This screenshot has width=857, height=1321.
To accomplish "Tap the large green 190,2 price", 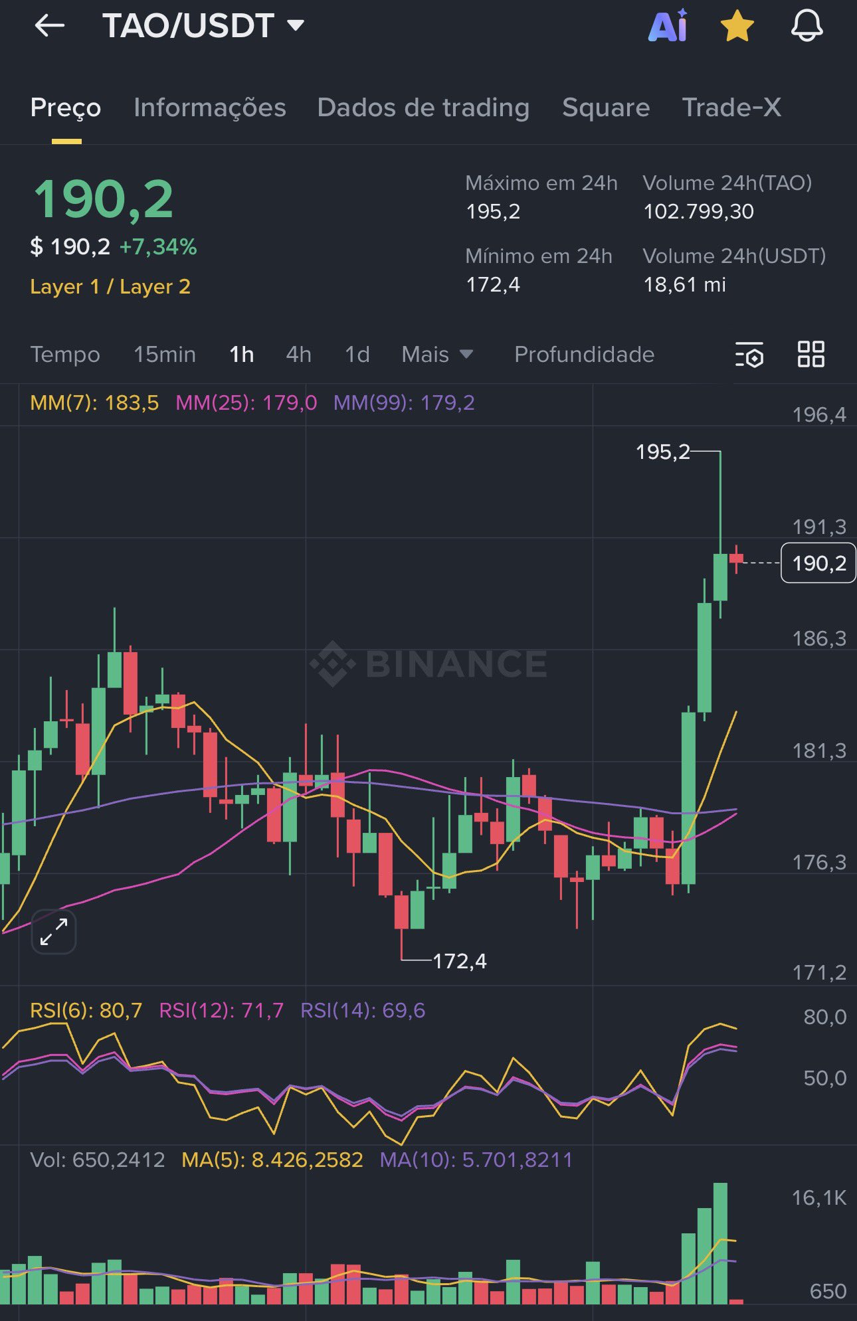I will (x=104, y=199).
